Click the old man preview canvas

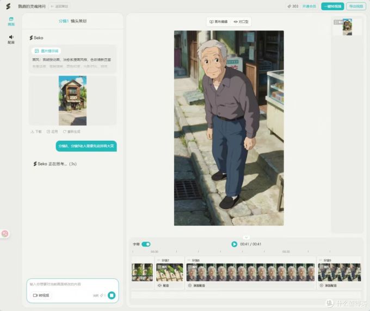[x=229, y=128]
